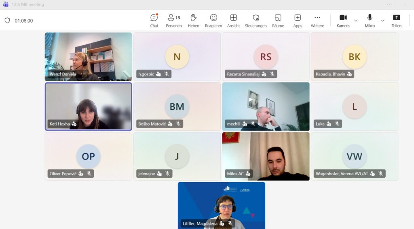Screen dimensions: 414x229
Task: Expand the Mikro options dropdown arrow
Action: click(x=382, y=21)
